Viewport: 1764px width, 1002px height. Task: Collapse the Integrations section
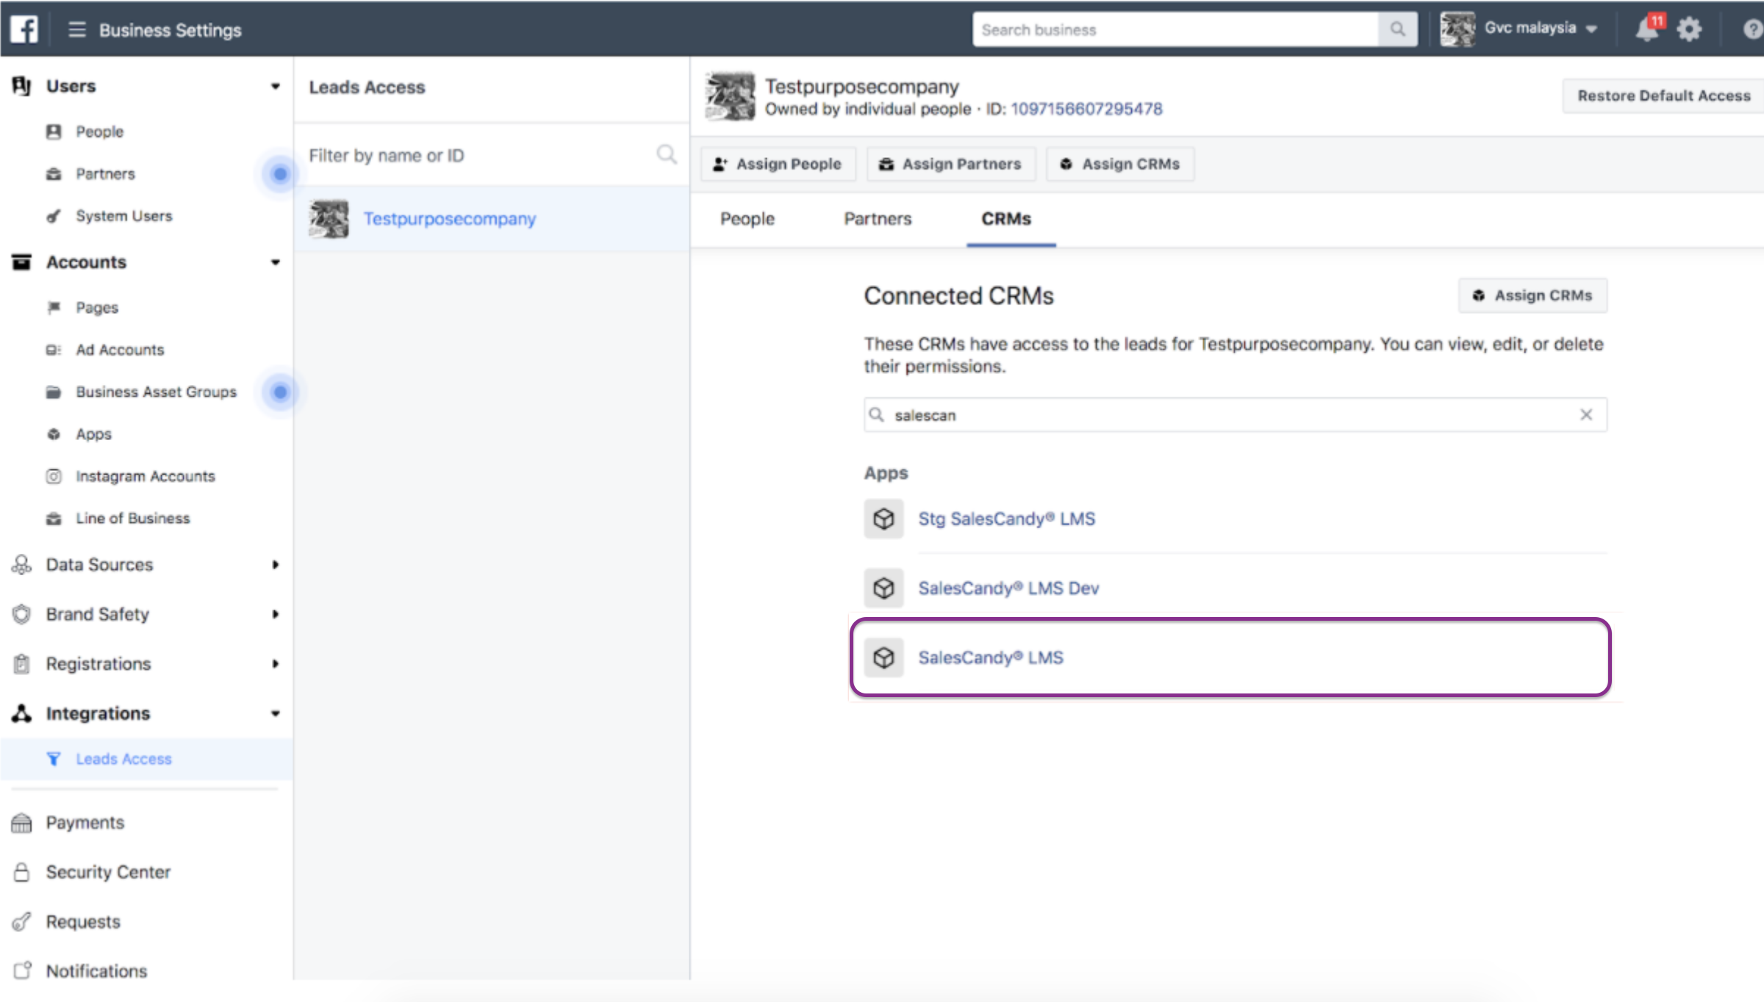[276, 713]
